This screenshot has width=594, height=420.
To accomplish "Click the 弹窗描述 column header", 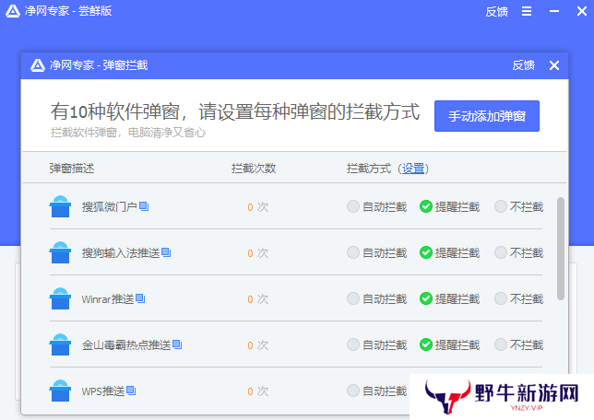I will (72, 169).
